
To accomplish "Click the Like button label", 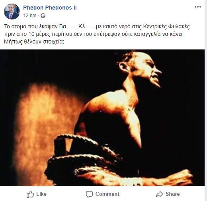I will 41,194.
